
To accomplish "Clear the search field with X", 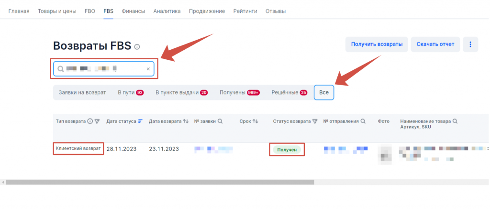I will (148, 69).
